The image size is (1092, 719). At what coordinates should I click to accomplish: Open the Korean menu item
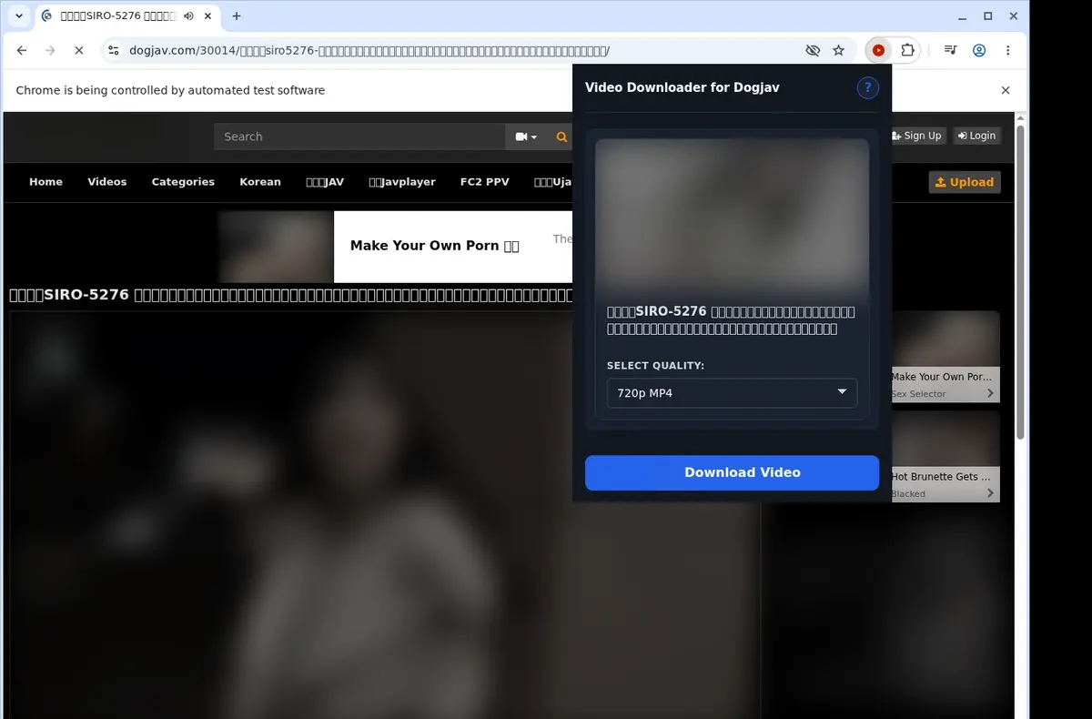pos(260,182)
